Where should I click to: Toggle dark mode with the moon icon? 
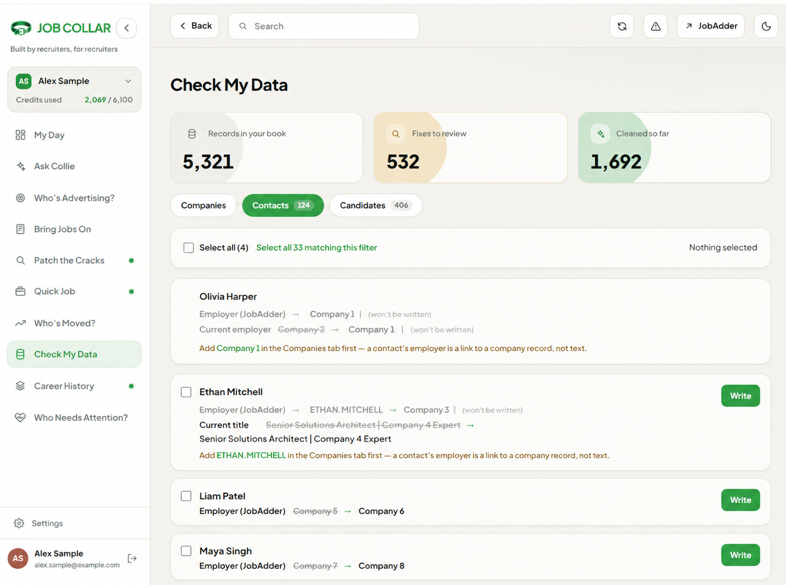(766, 26)
